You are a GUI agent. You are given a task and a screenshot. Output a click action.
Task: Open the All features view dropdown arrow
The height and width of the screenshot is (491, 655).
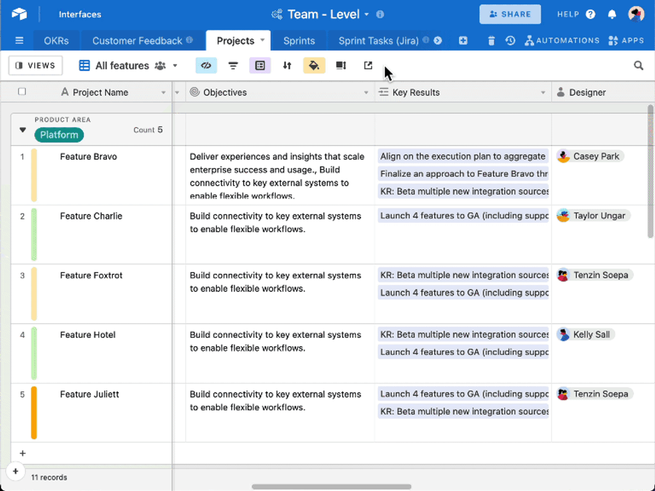tap(175, 65)
